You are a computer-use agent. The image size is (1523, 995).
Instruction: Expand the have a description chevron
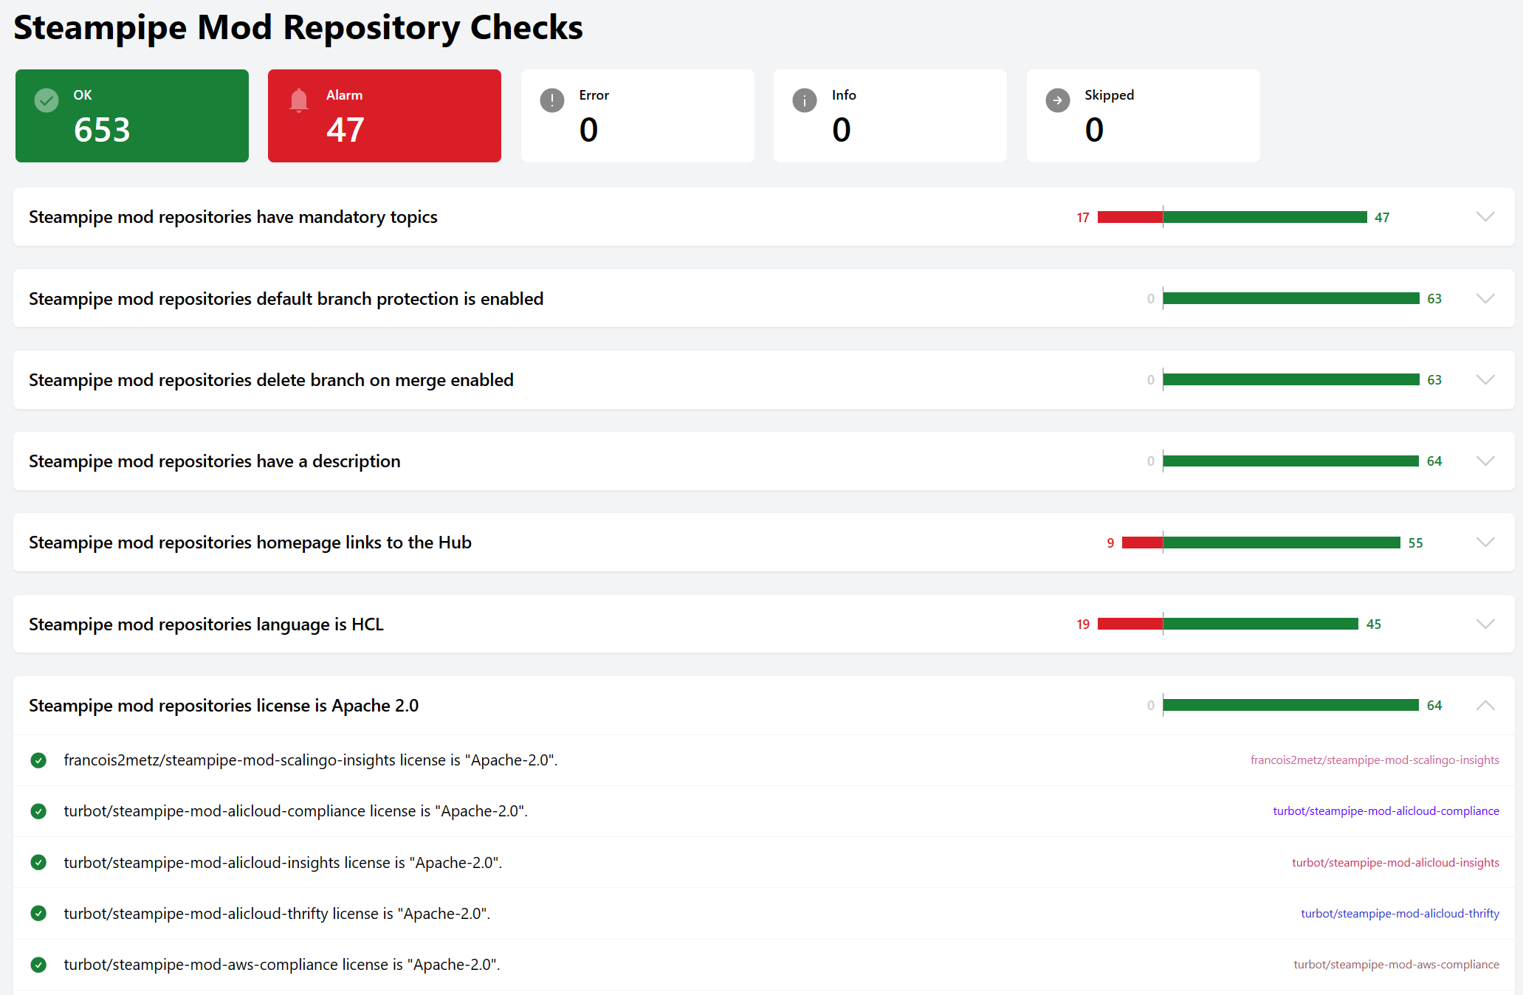pyautogui.click(x=1485, y=461)
